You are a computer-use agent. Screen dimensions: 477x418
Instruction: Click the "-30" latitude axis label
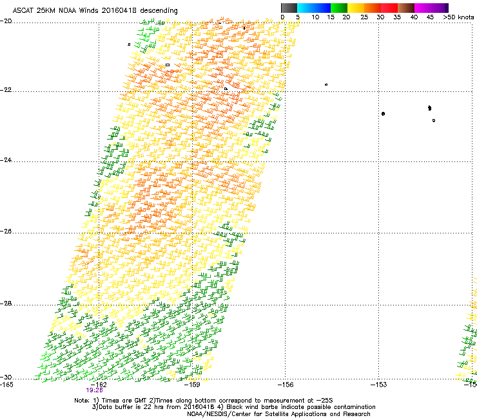pos(6,377)
